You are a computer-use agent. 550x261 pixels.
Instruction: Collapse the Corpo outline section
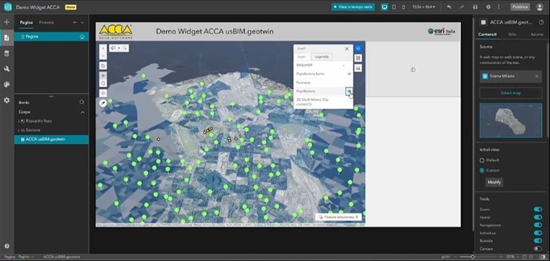point(82,113)
